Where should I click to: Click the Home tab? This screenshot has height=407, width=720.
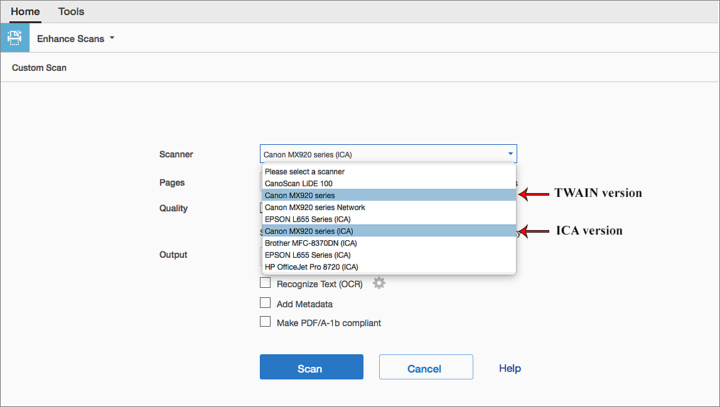(x=25, y=11)
